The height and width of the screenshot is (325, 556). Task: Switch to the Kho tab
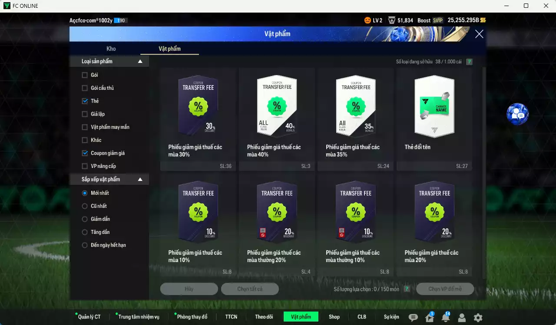point(111,49)
